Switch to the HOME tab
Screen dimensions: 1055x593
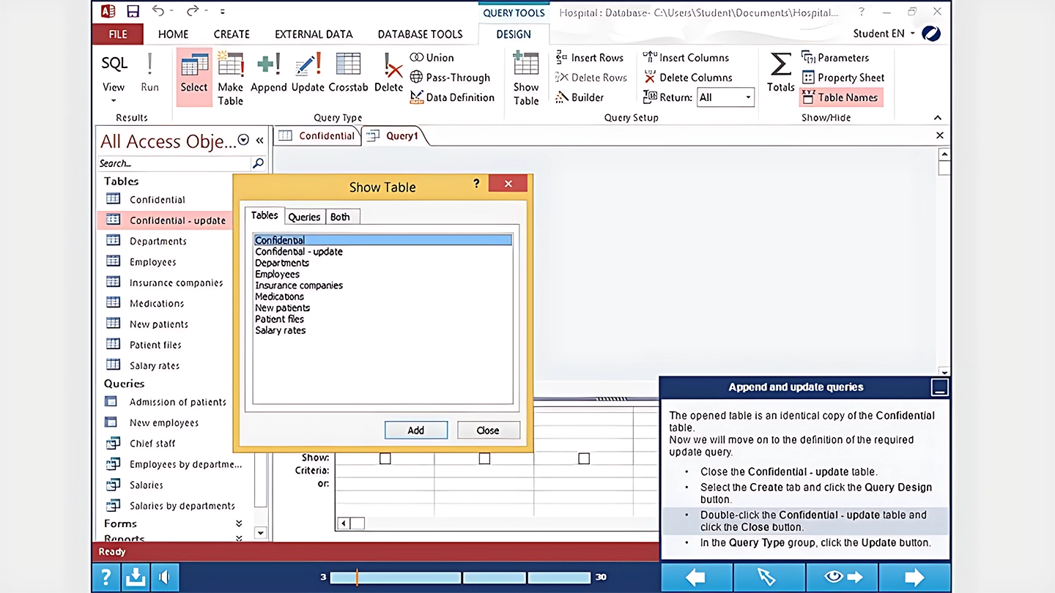pyautogui.click(x=173, y=34)
